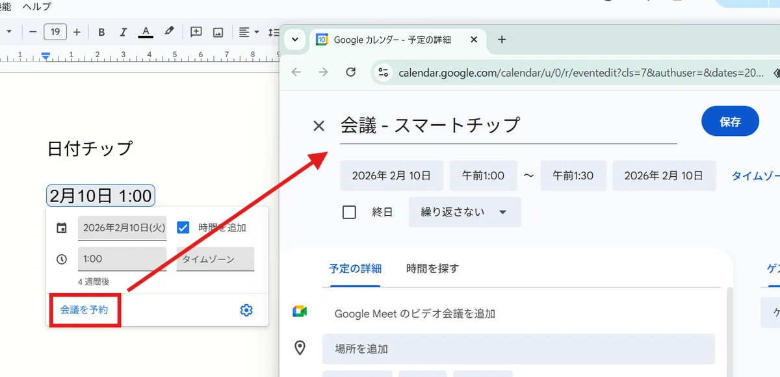Close the Google カレンダー tab
780x377 pixels.
click(474, 40)
